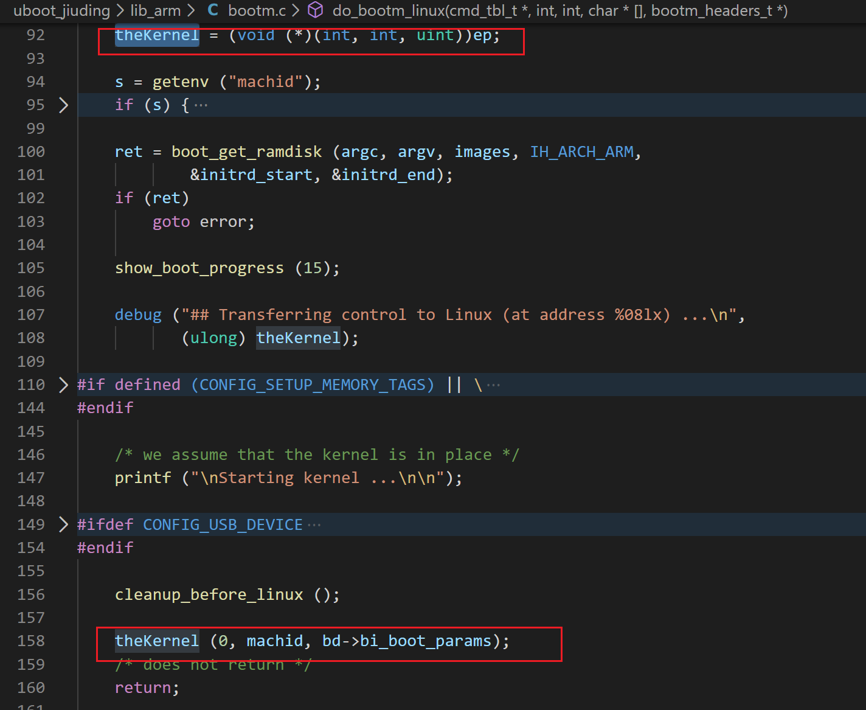Click the comment 'we assume that the kernel is in place'

pyautogui.click(x=317, y=454)
